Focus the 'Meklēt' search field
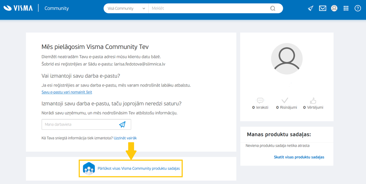Image resolution: width=366 pixels, height=184 pixels. 209,8
